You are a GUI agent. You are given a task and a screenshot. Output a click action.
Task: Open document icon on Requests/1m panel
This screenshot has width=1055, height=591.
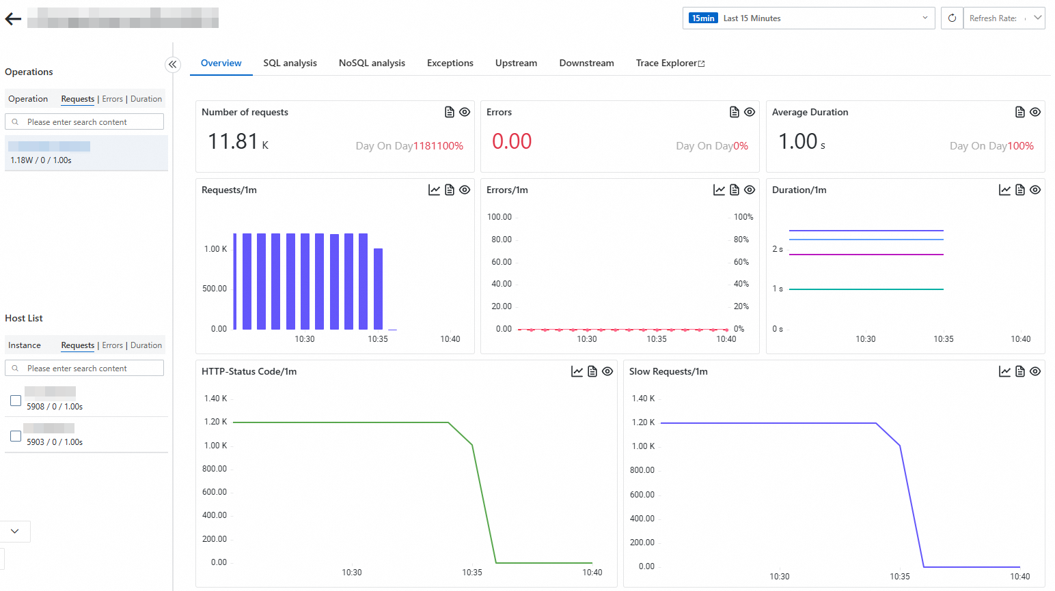(x=450, y=190)
